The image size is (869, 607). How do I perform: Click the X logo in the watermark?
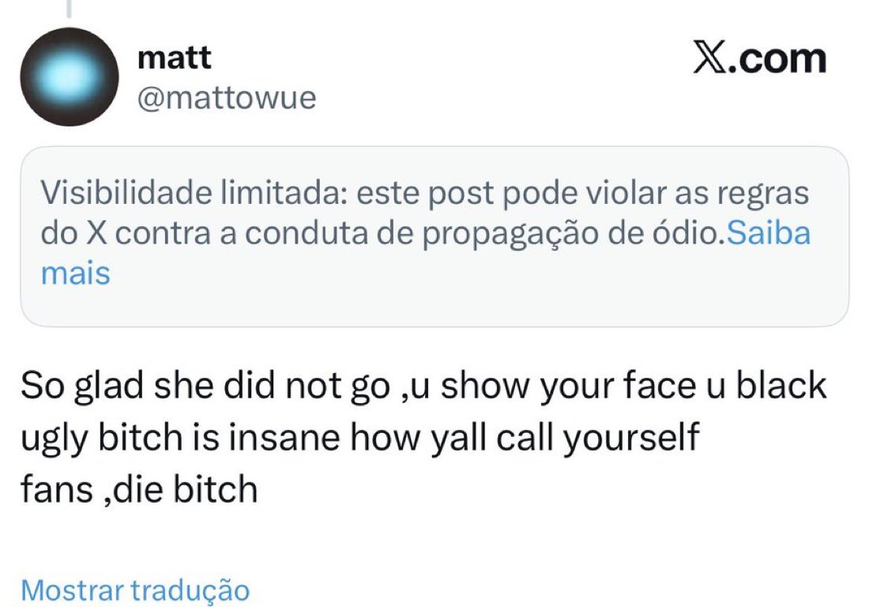(709, 58)
